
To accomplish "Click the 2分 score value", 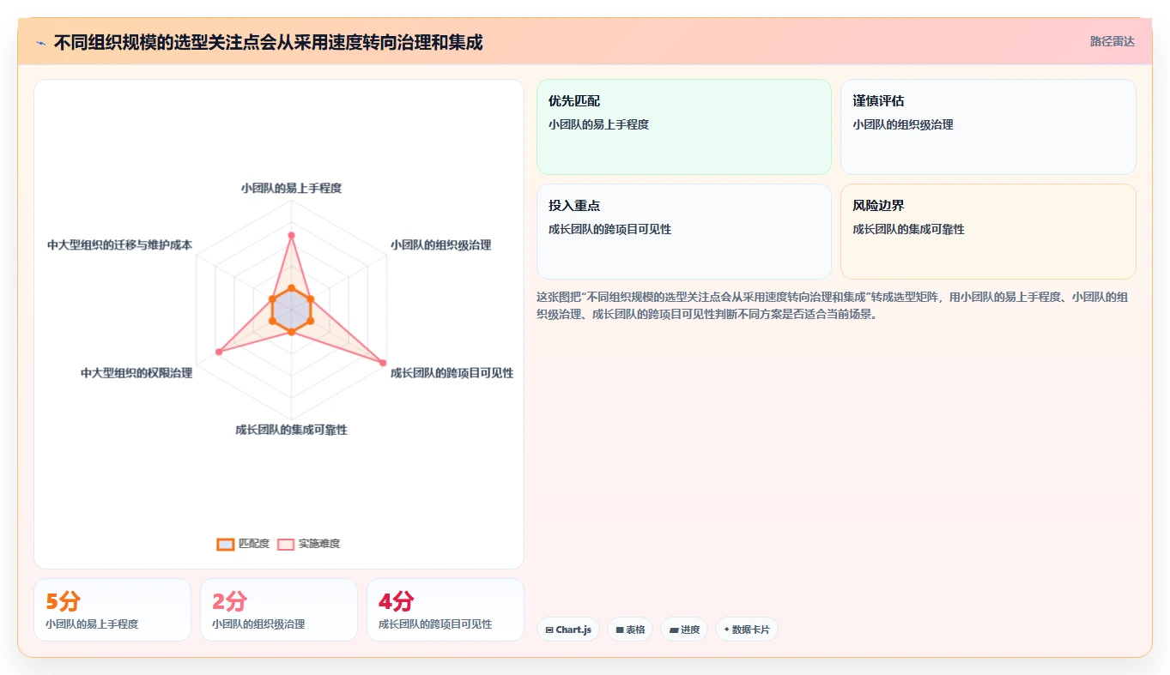I will tap(229, 601).
